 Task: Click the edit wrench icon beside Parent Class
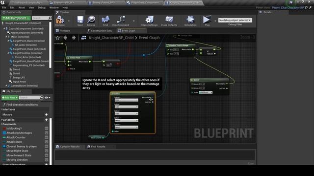pos(311,8)
